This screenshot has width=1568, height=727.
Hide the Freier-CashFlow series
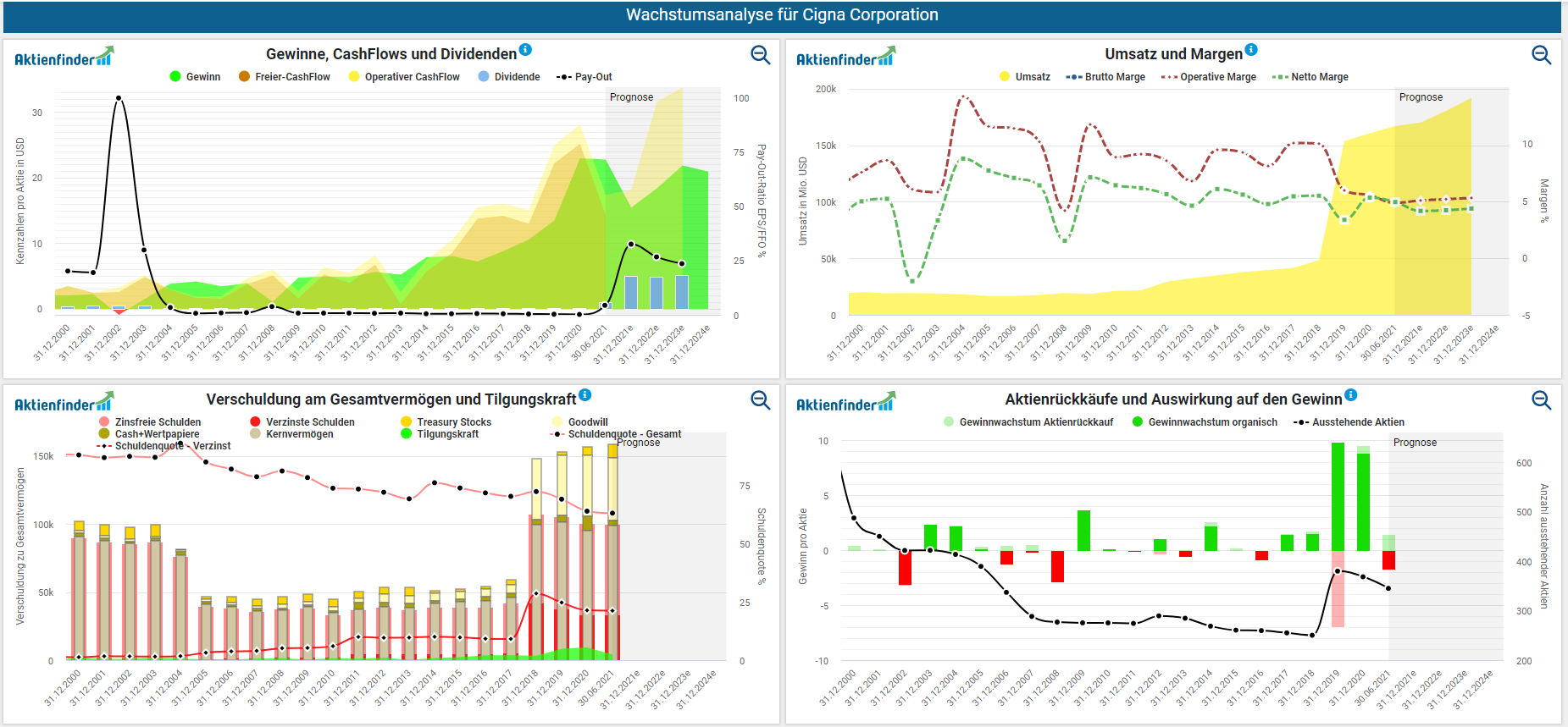[x=285, y=77]
